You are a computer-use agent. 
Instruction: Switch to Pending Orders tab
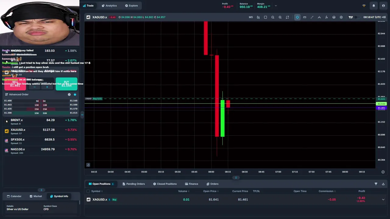pyautogui.click(x=133, y=184)
